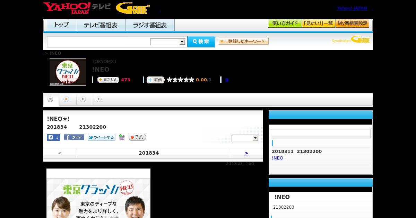Click the Twitter ツイートする button

coord(101,137)
